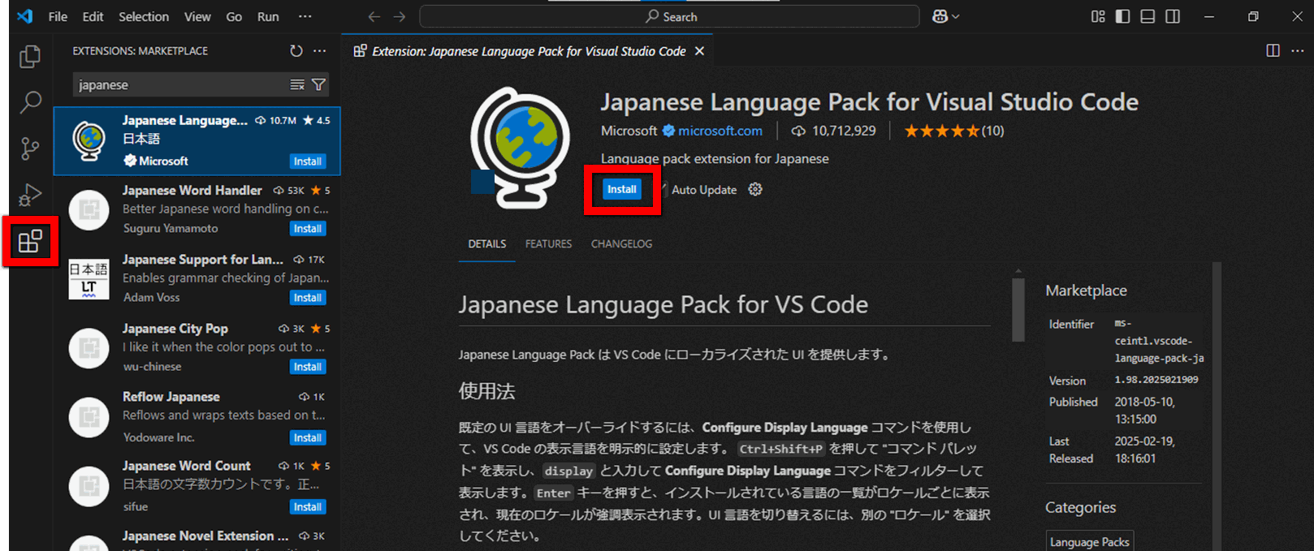Click the Marketplace panel vertical scrollbar
The width and height of the screenshot is (1314, 551).
(x=1217, y=406)
